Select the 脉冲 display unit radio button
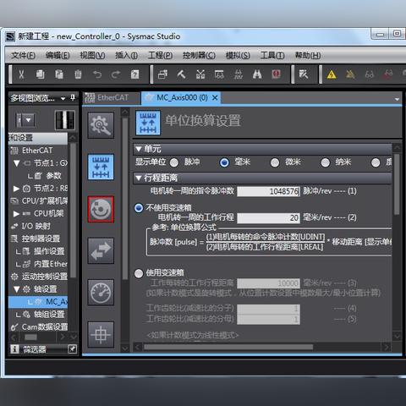406x406 pixels. tap(174, 162)
